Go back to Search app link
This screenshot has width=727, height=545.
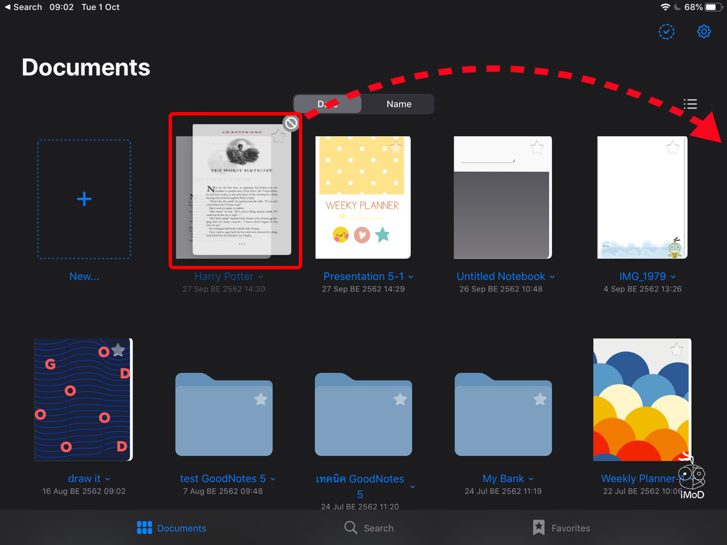click(23, 7)
